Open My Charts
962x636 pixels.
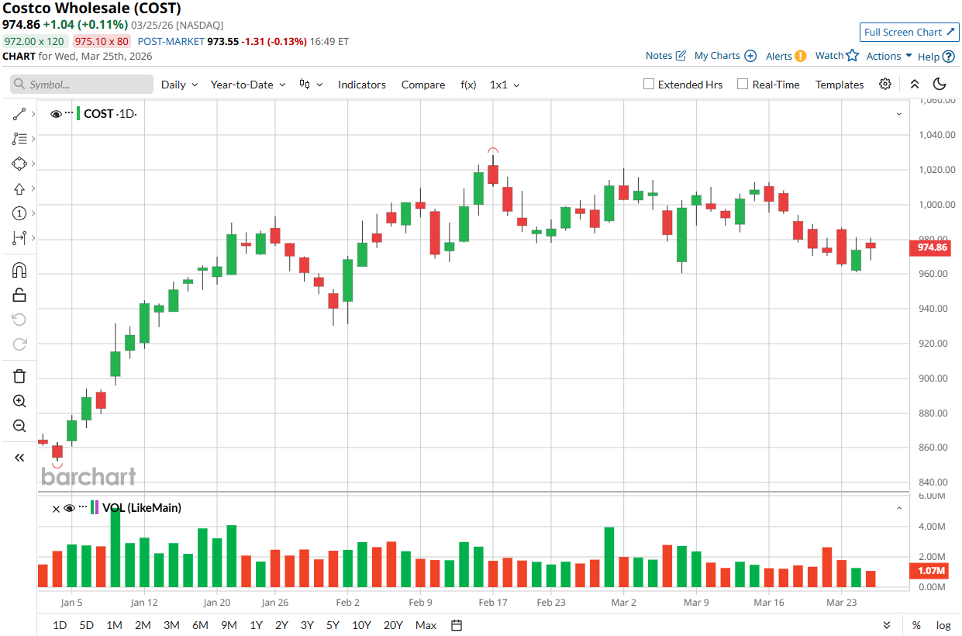tap(726, 56)
